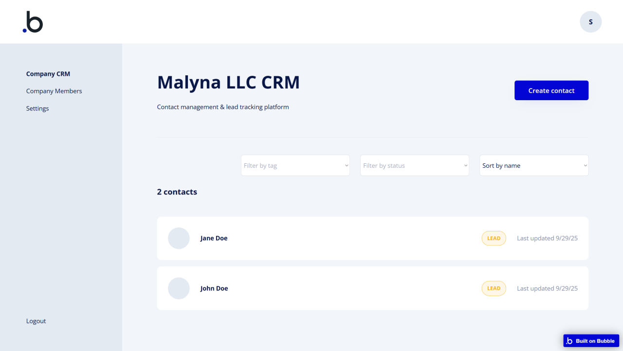Click John Doe's last updated date
Viewport: 623px width, 351px height.
(x=547, y=288)
